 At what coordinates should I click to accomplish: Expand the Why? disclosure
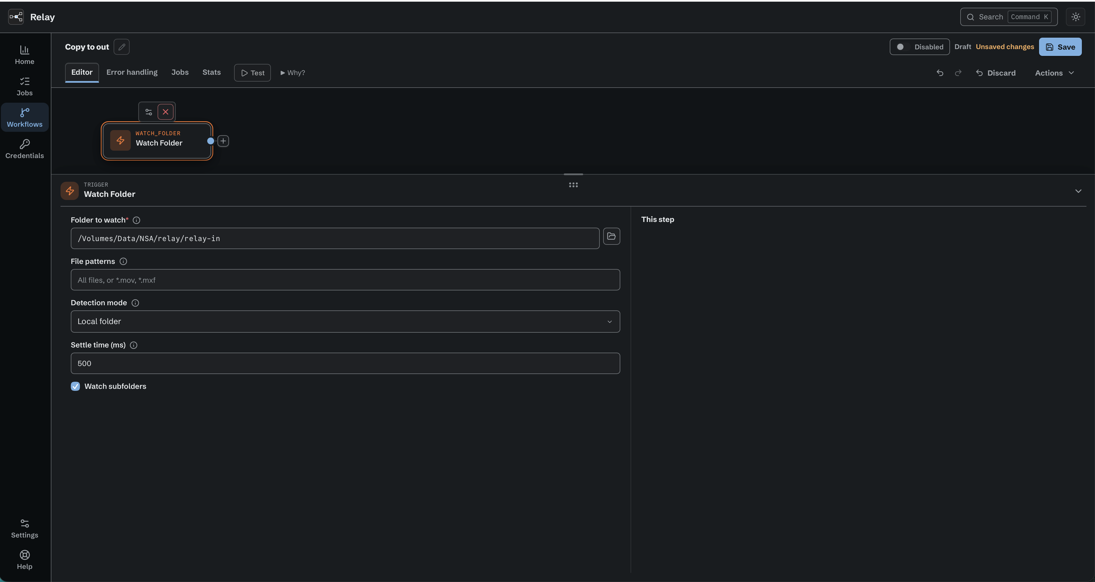(x=293, y=73)
